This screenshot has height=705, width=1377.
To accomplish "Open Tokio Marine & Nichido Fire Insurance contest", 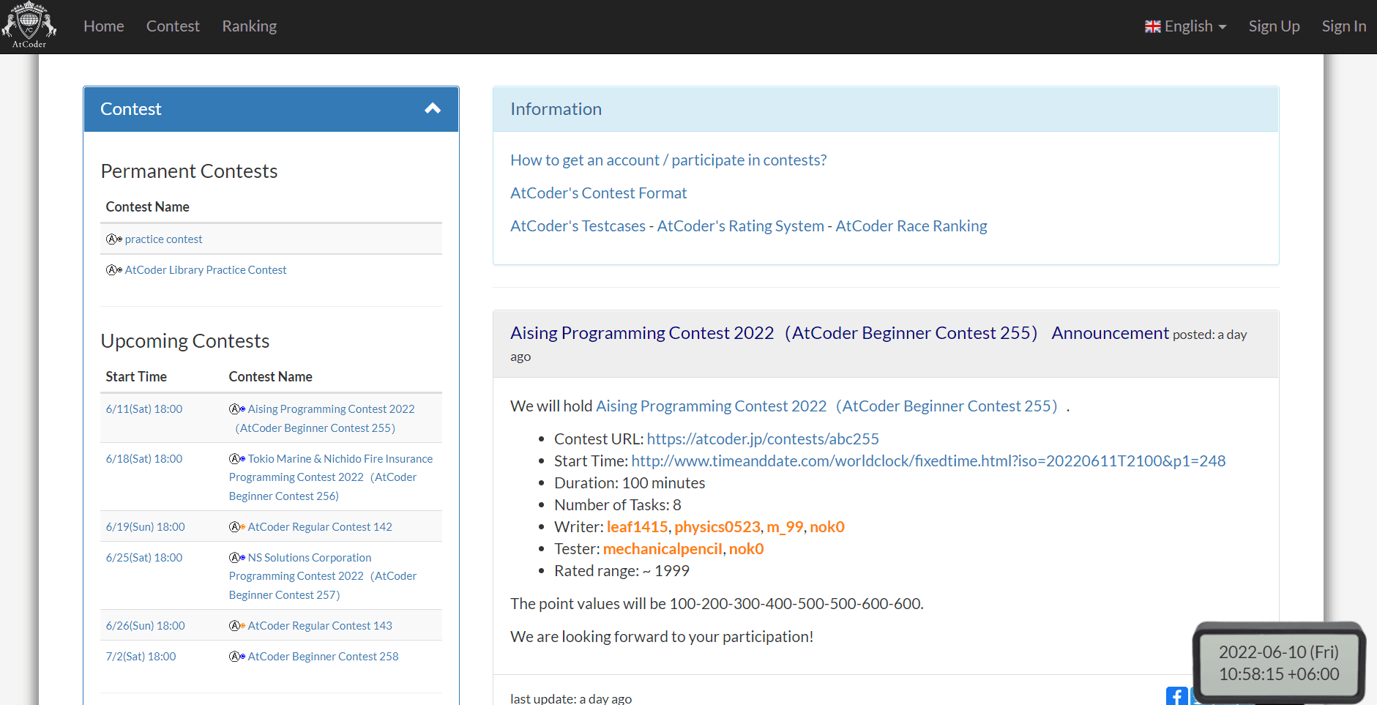I will [x=331, y=477].
